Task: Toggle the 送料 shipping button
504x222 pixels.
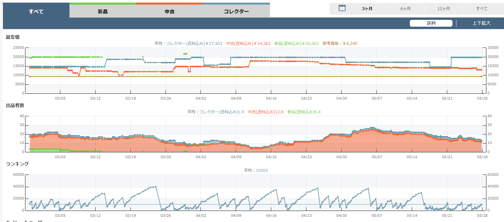Action: point(431,23)
